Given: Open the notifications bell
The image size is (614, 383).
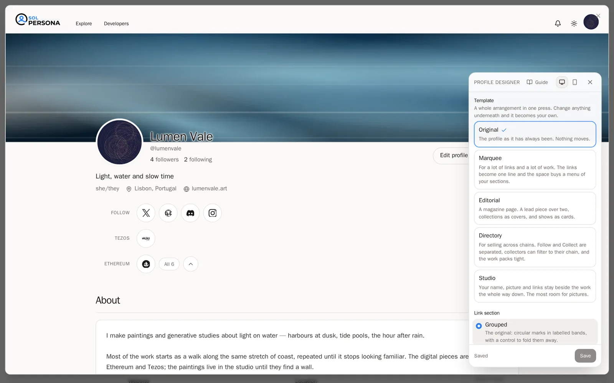Looking at the screenshot, I should [558, 23].
